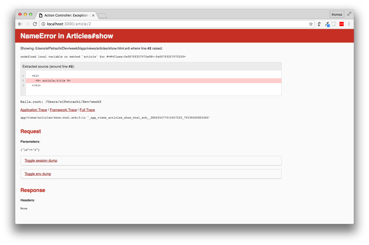Screen dimensions: 369x245
Task: View site info icon in the address bar
Action: (x=43, y=24)
